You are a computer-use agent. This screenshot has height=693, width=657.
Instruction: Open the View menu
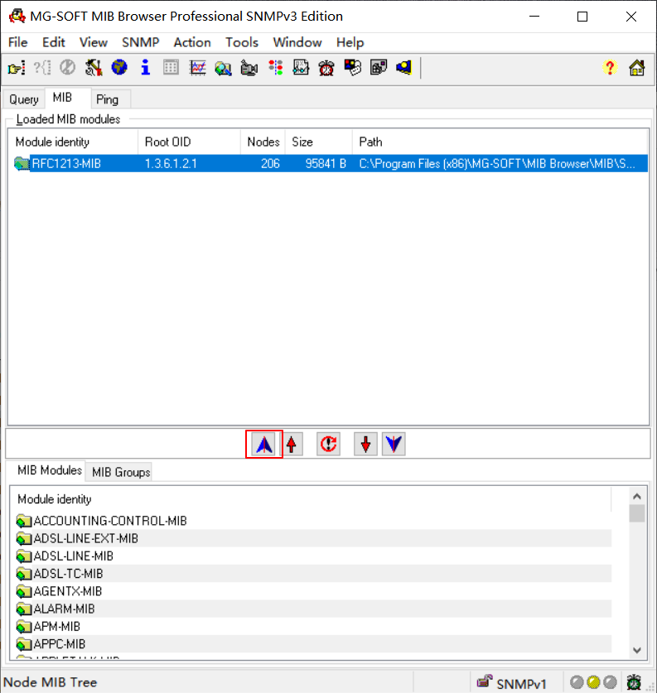(94, 42)
